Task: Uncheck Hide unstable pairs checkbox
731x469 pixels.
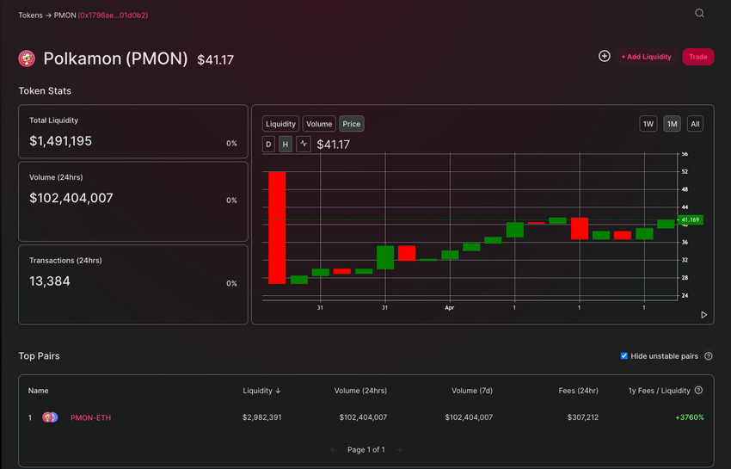Action: 623,356
